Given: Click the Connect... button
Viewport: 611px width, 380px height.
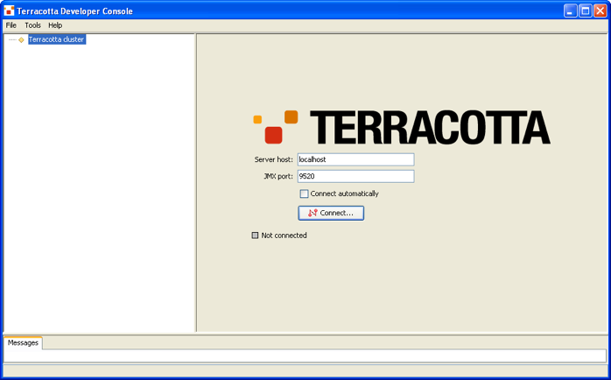Looking at the screenshot, I should pos(331,213).
